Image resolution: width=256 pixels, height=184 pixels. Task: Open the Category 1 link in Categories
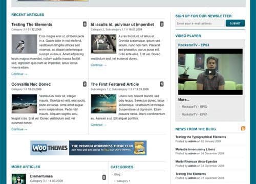(123, 181)
